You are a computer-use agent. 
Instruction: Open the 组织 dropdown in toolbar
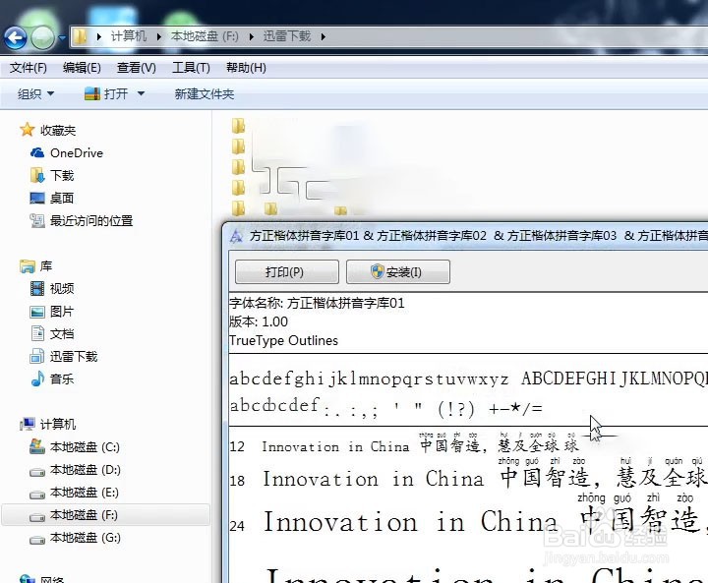(x=35, y=94)
